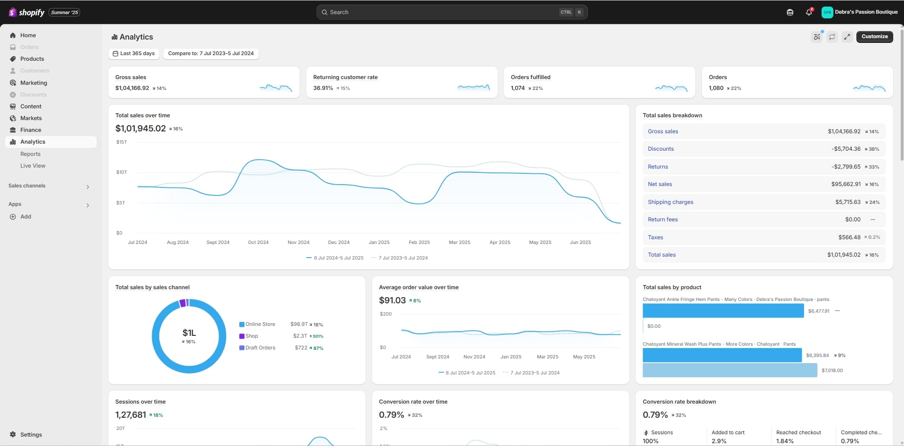Open the Compare to date range dropdown

pyautogui.click(x=211, y=54)
